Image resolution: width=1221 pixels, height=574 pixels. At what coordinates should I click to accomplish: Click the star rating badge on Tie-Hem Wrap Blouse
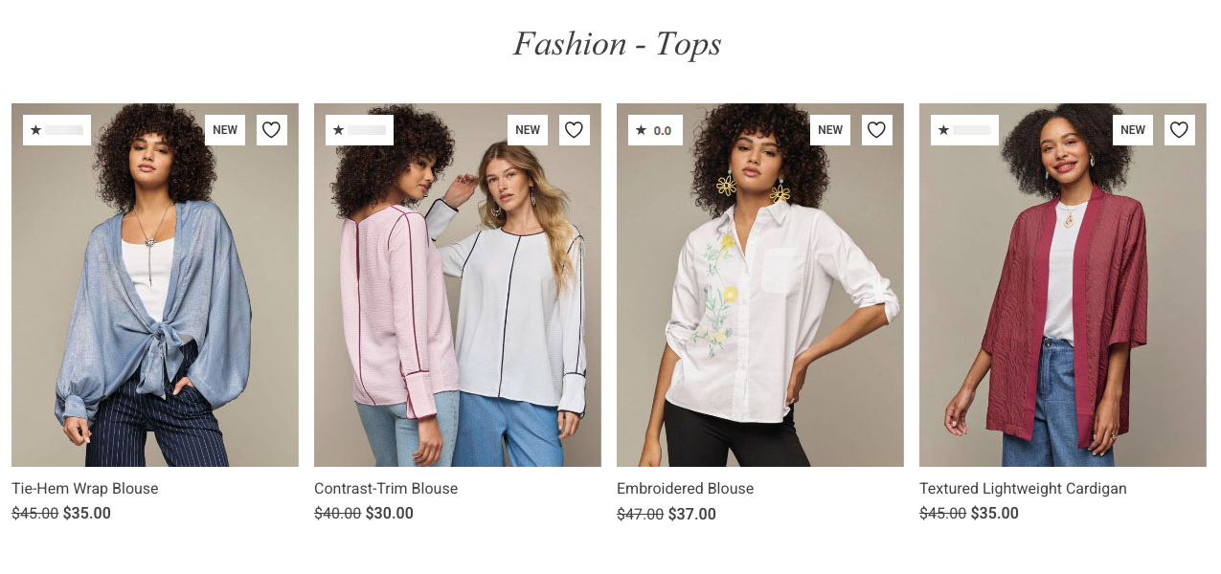click(57, 129)
